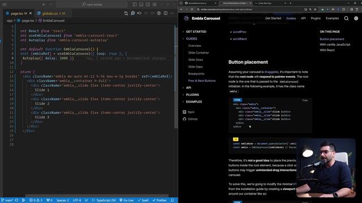Expand the PLUGINS sidebar section
The height and width of the screenshot is (203, 362).
point(192,95)
